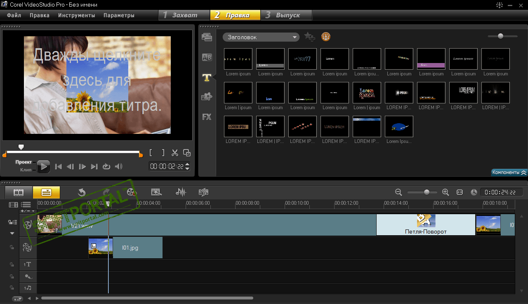Click the preview scrubber handle
This screenshot has height=304, width=528.
[x=21, y=147]
